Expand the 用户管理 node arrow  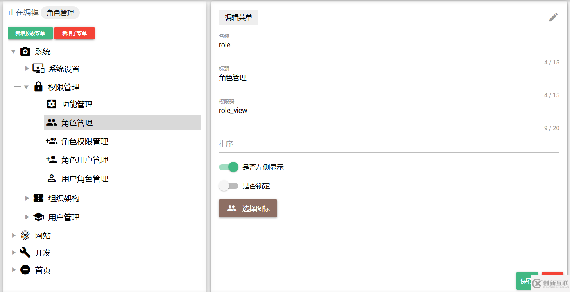point(27,217)
